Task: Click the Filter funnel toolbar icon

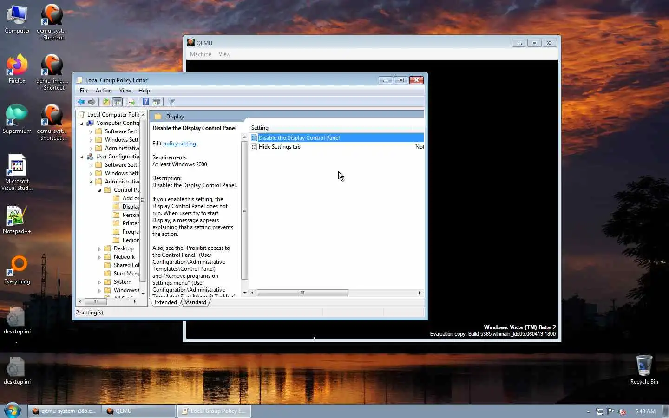Action: (x=171, y=102)
